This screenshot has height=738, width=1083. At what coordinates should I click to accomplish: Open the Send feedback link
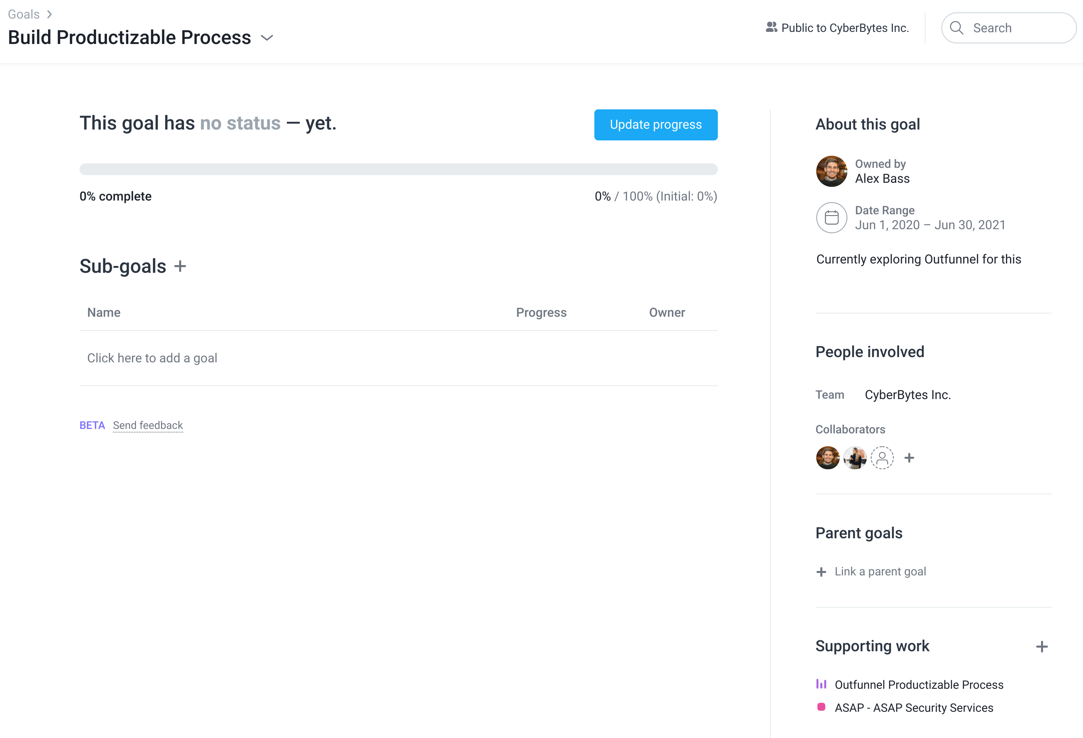[x=148, y=425]
